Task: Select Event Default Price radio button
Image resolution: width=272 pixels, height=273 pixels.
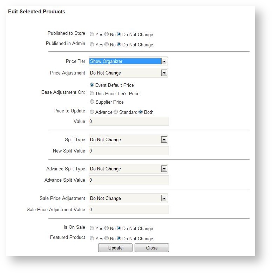Action: pos(92,85)
